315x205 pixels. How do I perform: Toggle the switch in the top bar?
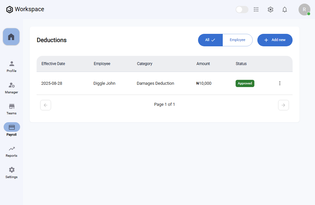click(x=242, y=10)
